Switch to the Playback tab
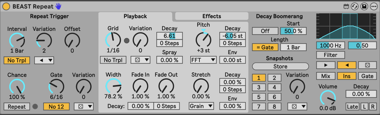The height and width of the screenshot is (115, 380). click(135, 16)
